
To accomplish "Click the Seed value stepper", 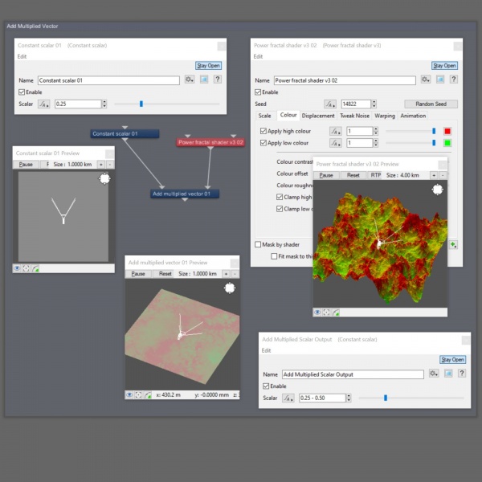I will 374,104.
